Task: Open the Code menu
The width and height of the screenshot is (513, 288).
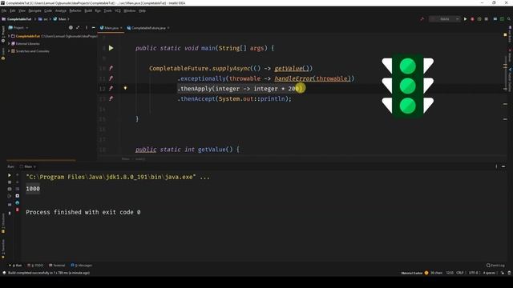Action: click(48, 10)
